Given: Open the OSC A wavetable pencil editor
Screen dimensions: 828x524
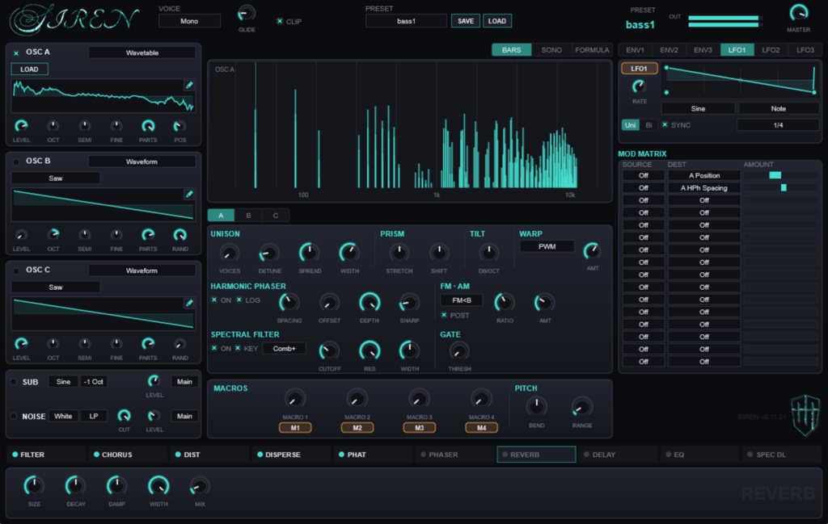Looking at the screenshot, I should (x=189, y=85).
